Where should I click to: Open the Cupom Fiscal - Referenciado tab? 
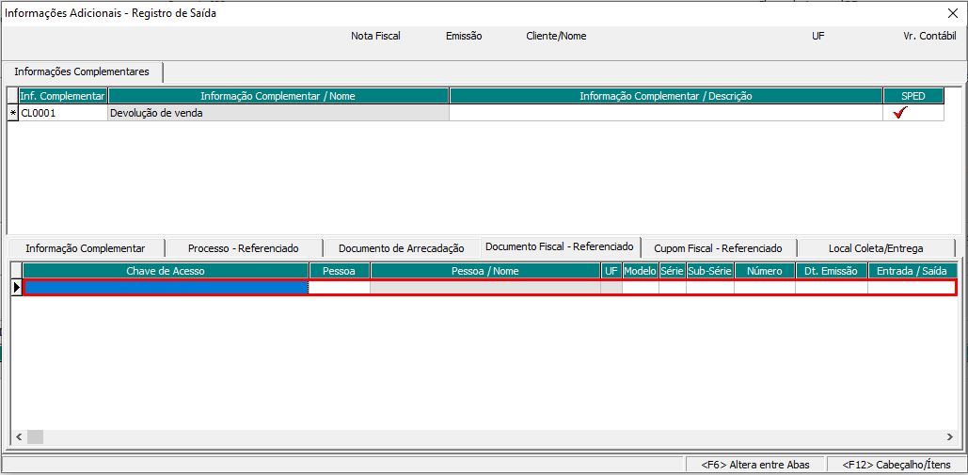[720, 248]
